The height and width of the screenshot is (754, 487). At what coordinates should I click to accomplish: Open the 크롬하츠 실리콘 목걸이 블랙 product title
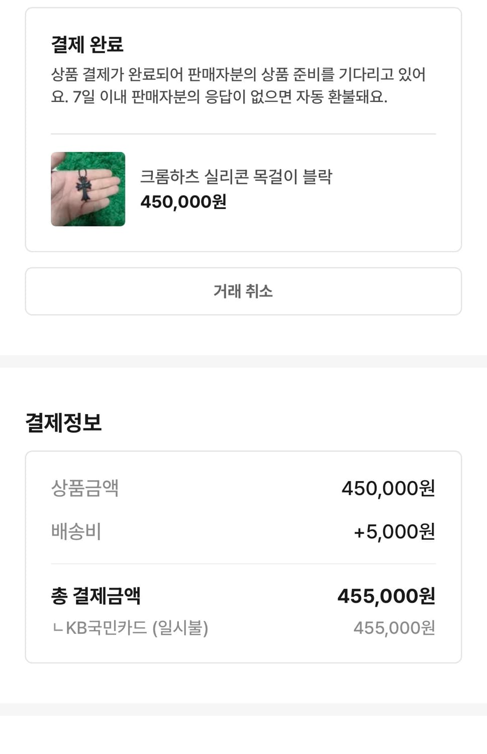click(x=236, y=176)
